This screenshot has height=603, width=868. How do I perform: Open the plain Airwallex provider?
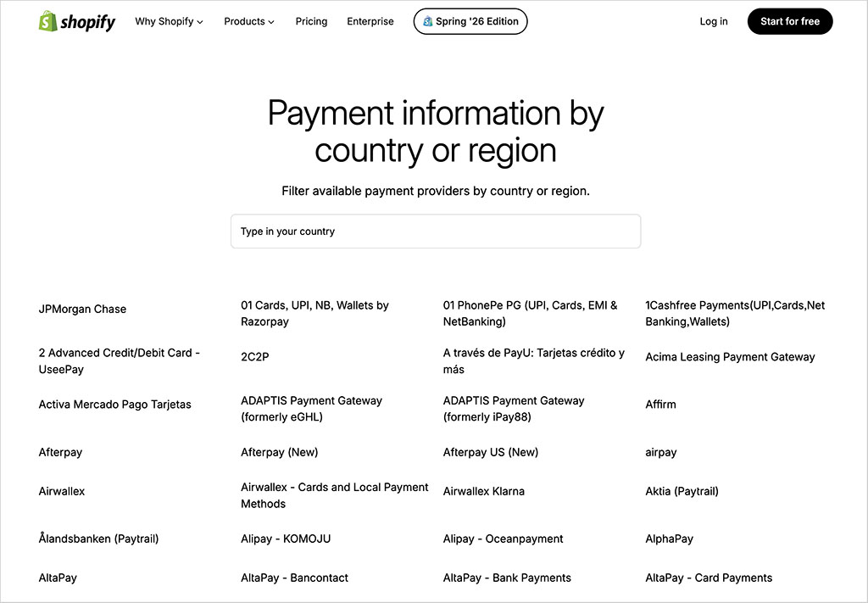coord(61,491)
